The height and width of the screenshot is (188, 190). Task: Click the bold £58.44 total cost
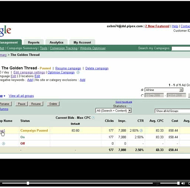tap(173, 150)
